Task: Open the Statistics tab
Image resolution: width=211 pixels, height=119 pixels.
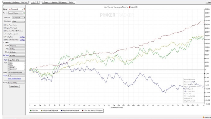Action: pos(54,2)
